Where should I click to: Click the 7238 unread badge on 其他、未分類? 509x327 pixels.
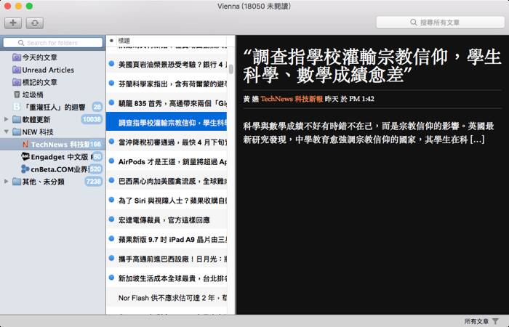[x=93, y=182]
